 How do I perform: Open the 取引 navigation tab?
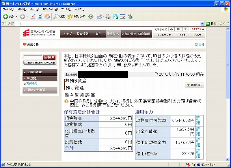pyautogui.click(x=98, y=34)
